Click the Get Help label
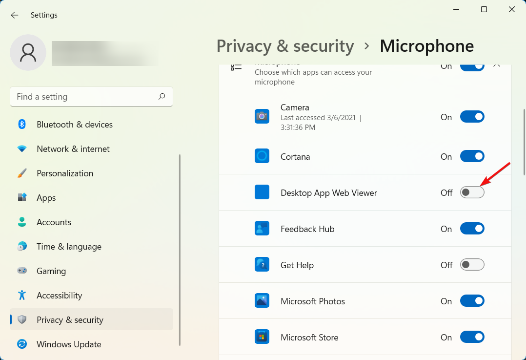The width and height of the screenshot is (526, 360). click(x=297, y=265)
